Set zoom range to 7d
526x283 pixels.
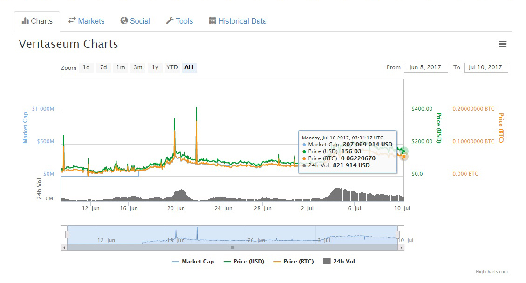[103, 67]
